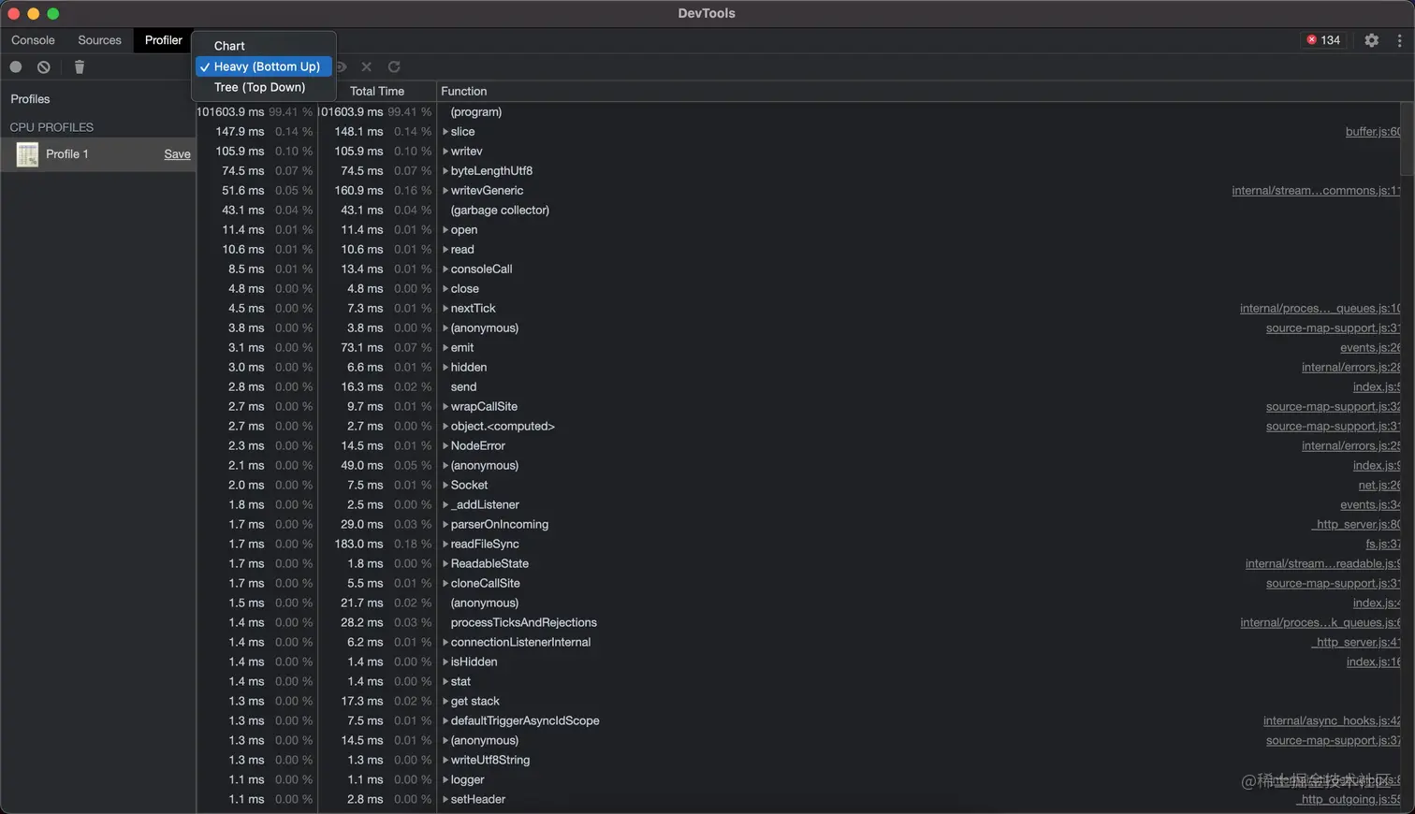Image resolution: width=1415 pixels, height=814 pixels.
Task: Switch to the Console tab
Action: [33, 40]
